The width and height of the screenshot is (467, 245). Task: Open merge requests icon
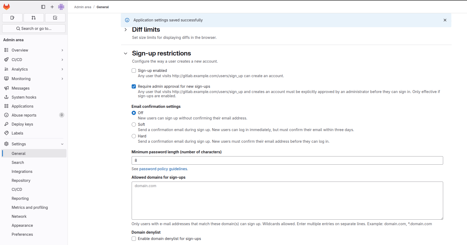[34, 18]
